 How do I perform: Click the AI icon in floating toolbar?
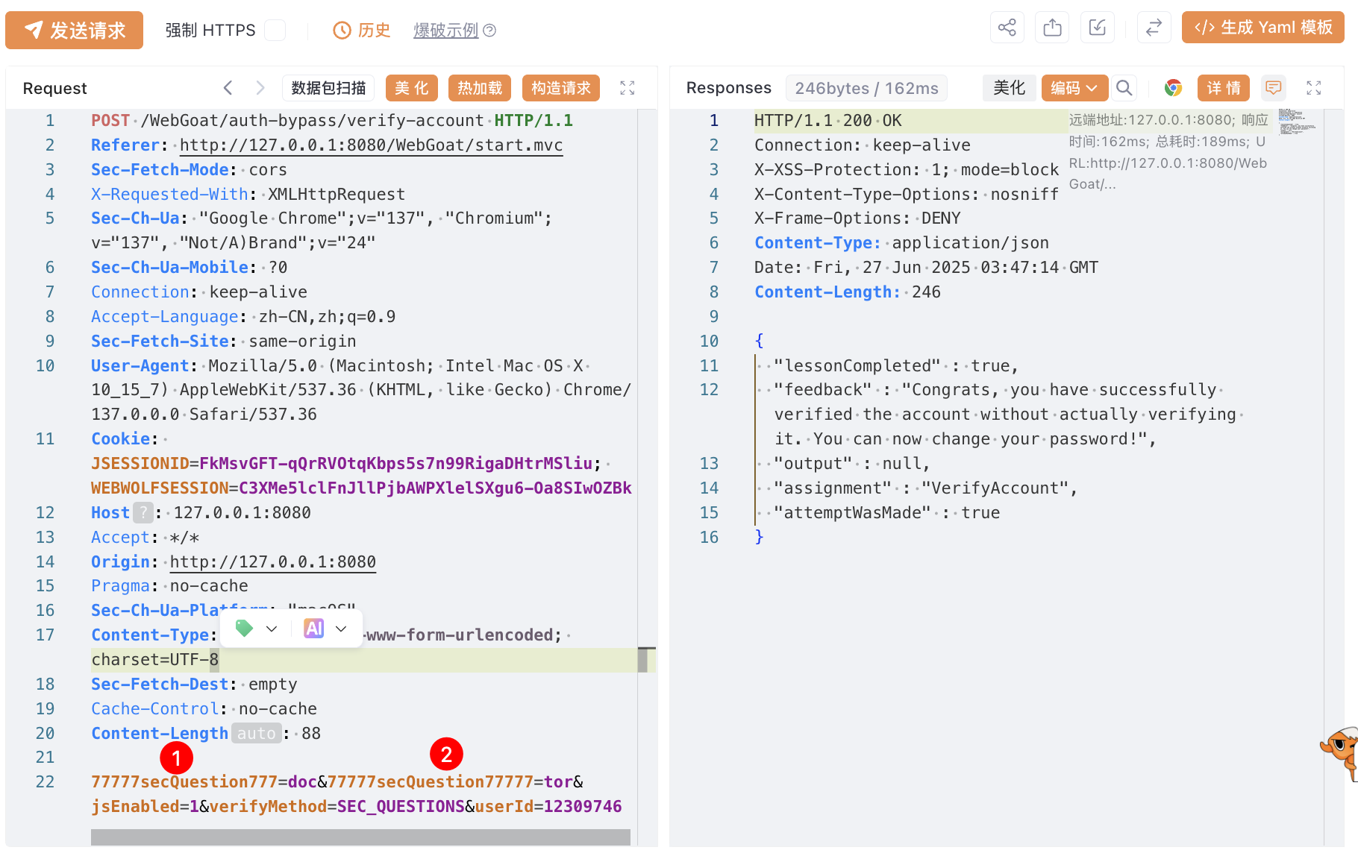(x=314, y=629)
